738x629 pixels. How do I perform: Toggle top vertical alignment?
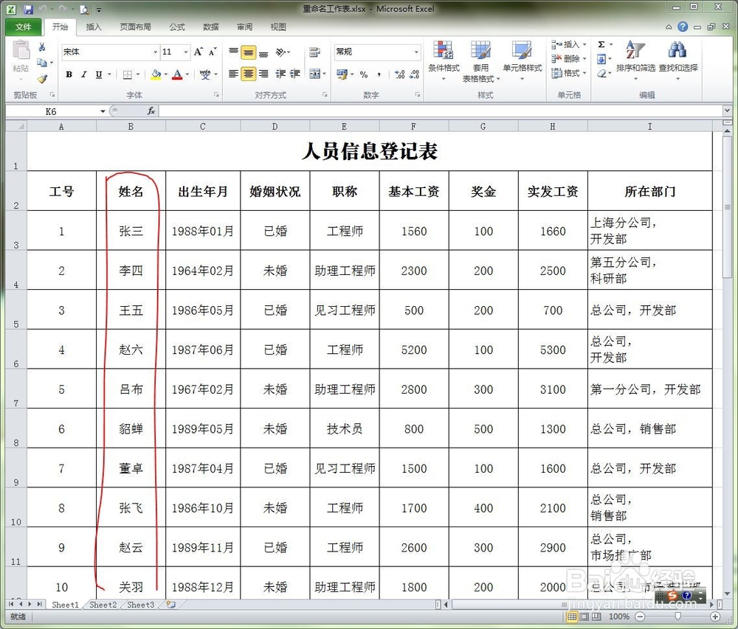(x=233, y=52)
